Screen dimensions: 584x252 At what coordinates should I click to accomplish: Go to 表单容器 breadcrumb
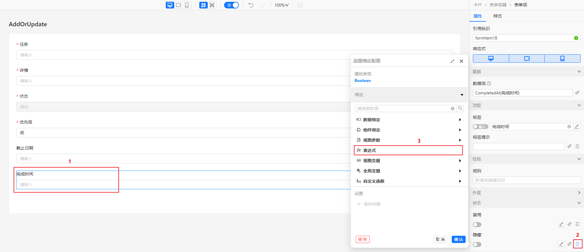coord(498,5)
